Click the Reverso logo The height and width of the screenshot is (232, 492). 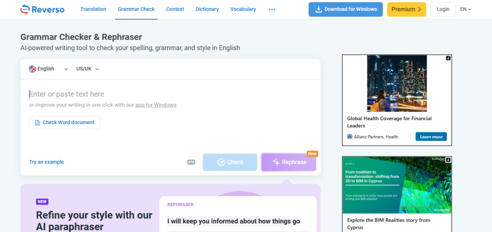click(42, 9)
